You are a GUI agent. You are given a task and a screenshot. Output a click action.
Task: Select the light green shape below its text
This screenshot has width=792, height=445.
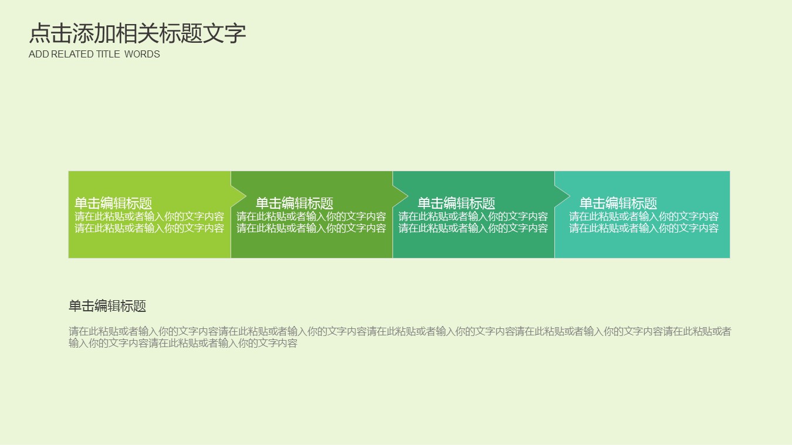click(x=149, y=246)
